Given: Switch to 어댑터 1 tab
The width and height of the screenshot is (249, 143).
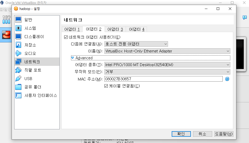Looking at the screenshot, I should click(72, 29).
